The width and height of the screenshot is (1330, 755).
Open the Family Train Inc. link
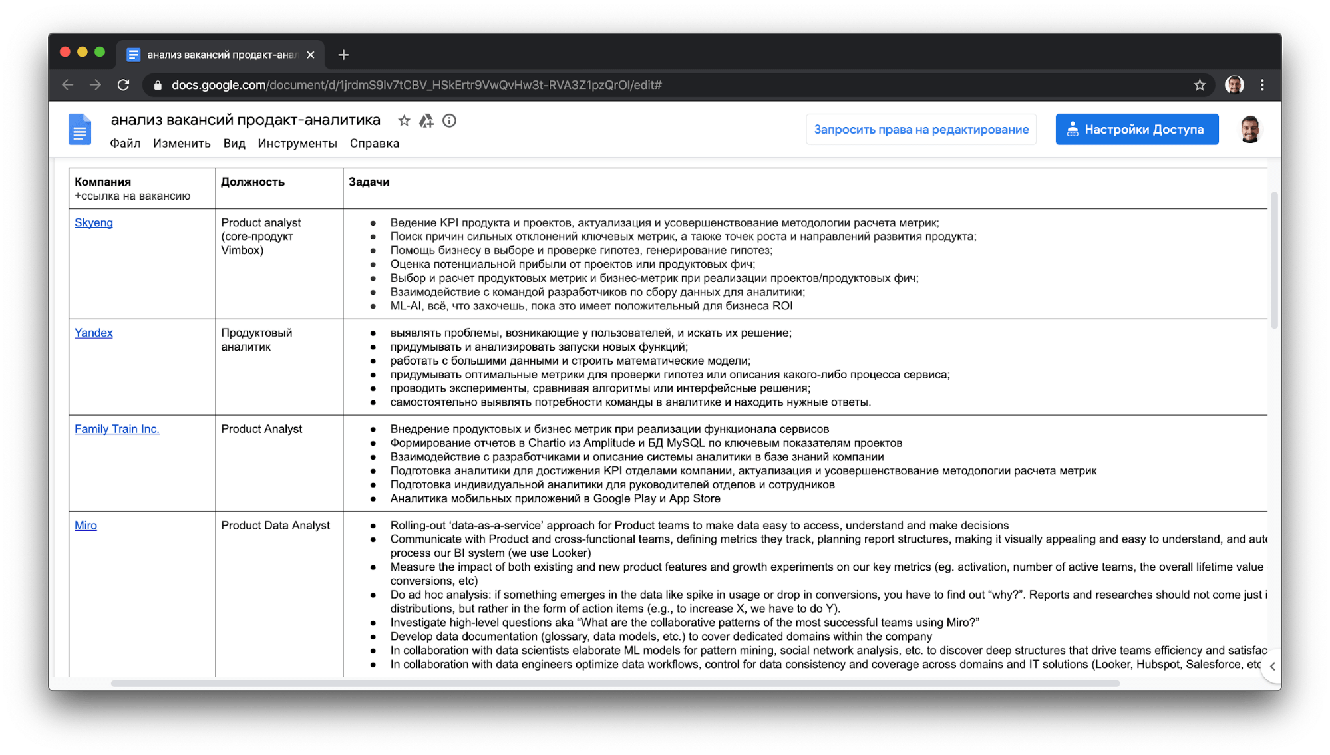(x=117, y=429)
